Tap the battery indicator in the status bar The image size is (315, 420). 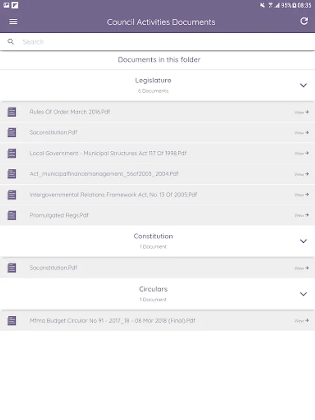coord(294,5)
